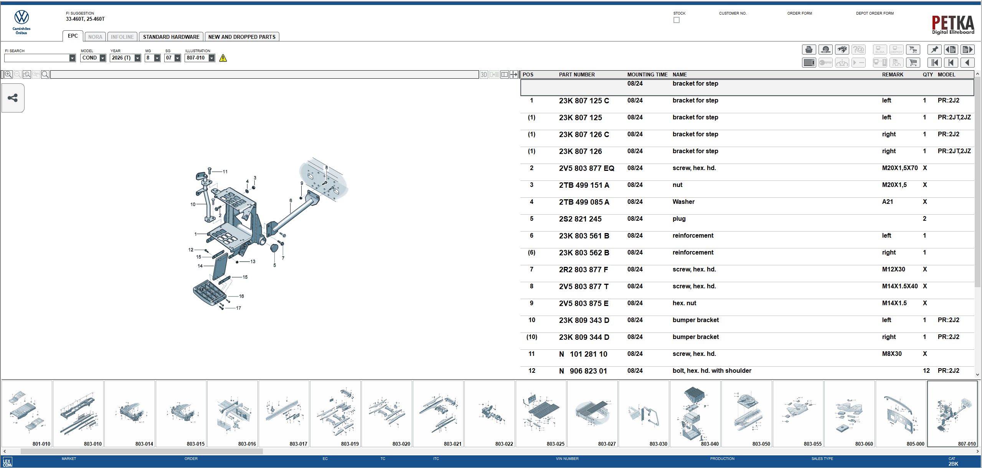Viewport: 982px width, 468px height.
Task: Select the marquee zoom tool for the drawing
Action: pyautogui.click(x=27, y=74)
